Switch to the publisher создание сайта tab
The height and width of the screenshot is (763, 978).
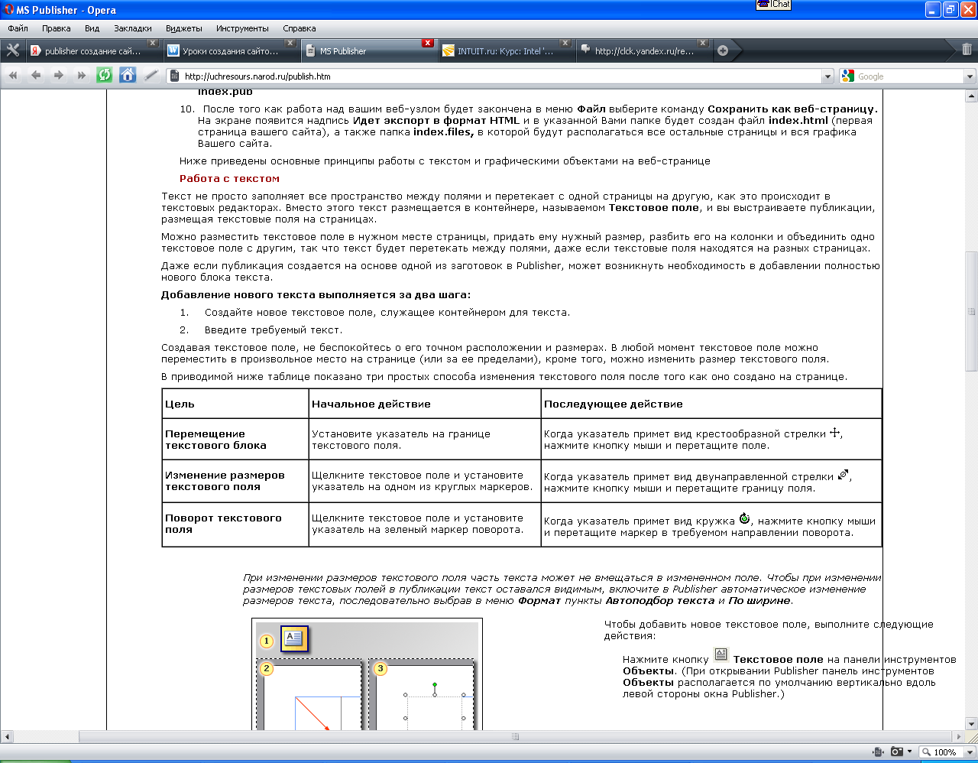click(92, 51)
